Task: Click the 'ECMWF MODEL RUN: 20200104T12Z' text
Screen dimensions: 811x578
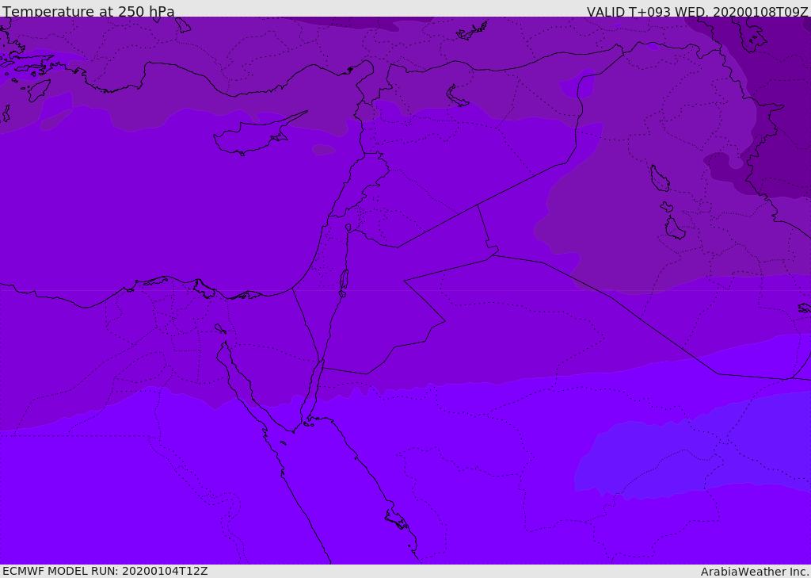Action: [105, 571]
